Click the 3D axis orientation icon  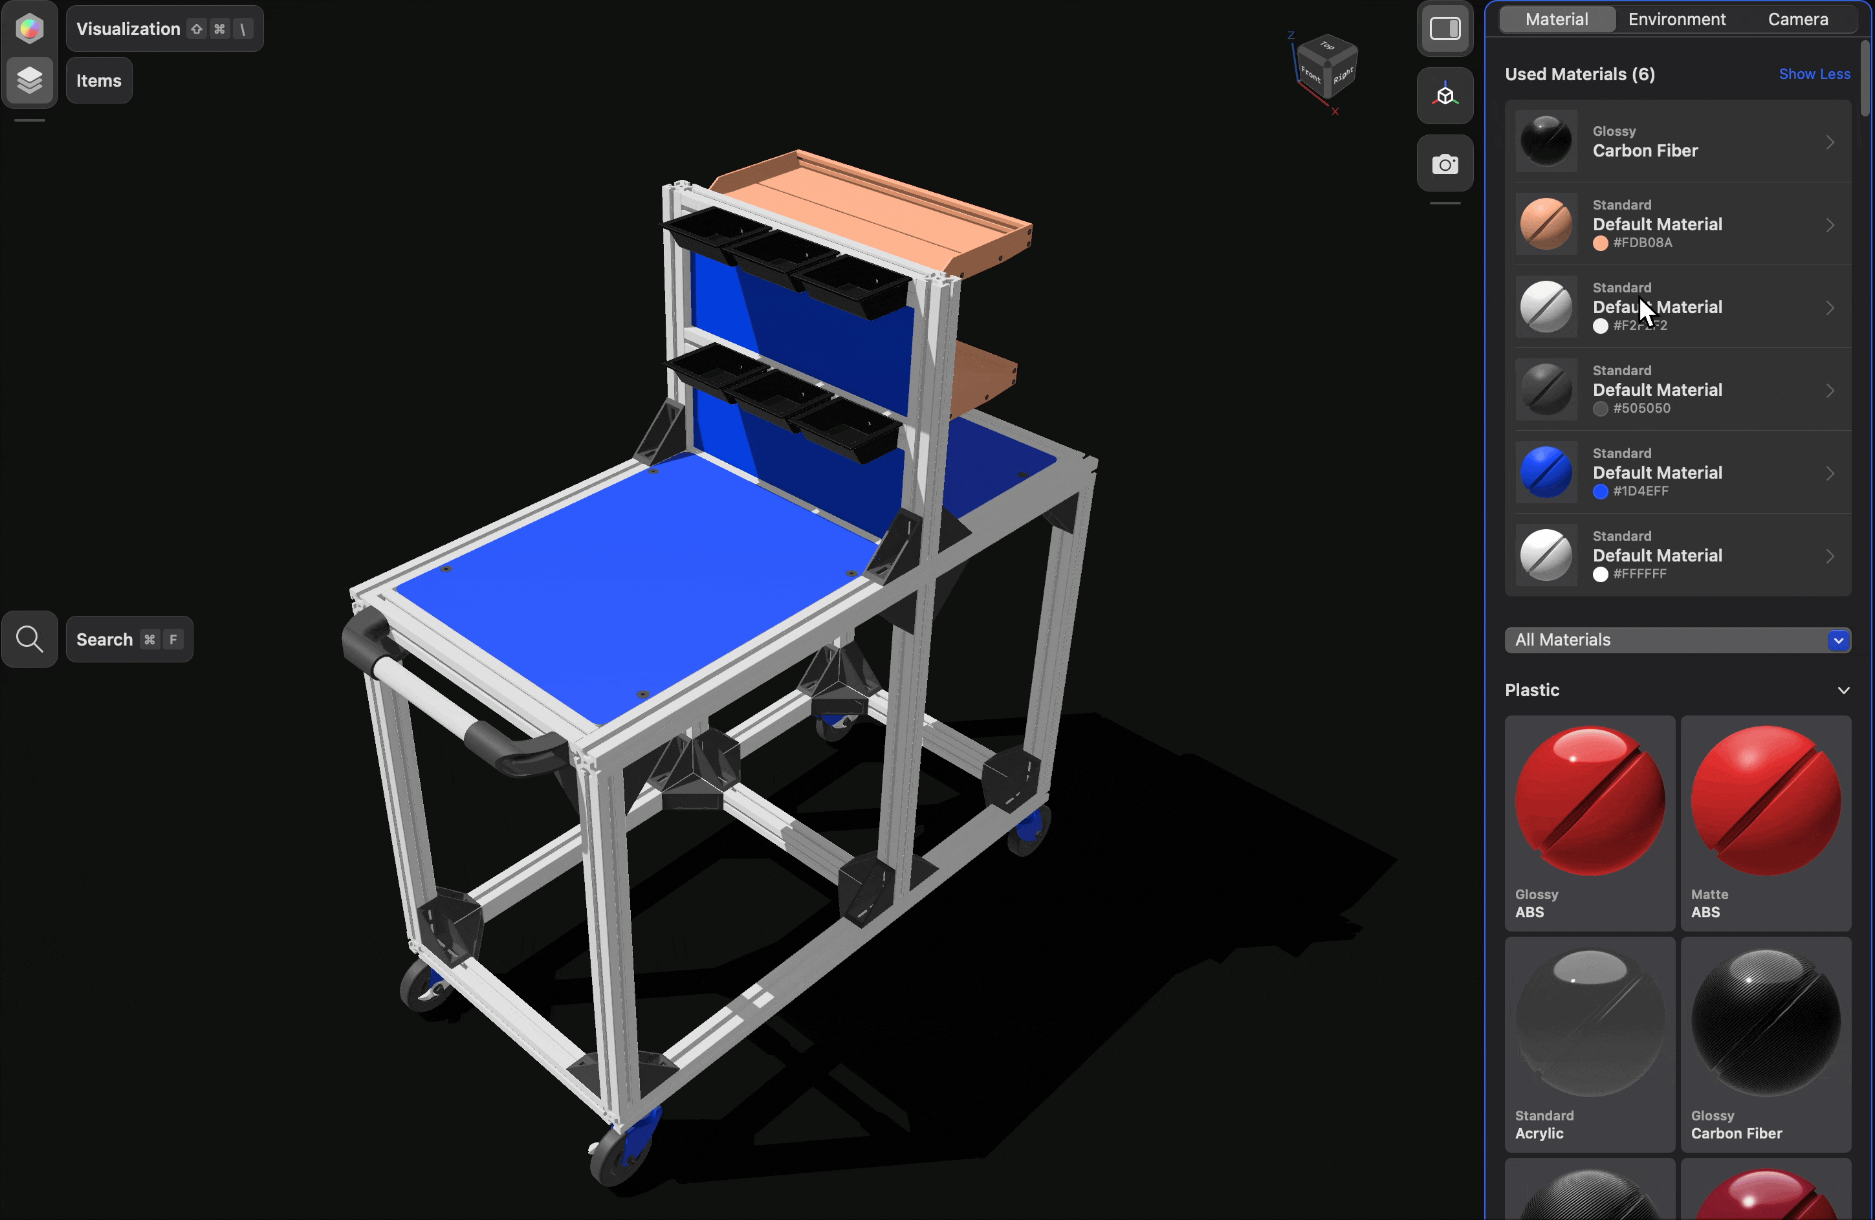pos(1445,95)
